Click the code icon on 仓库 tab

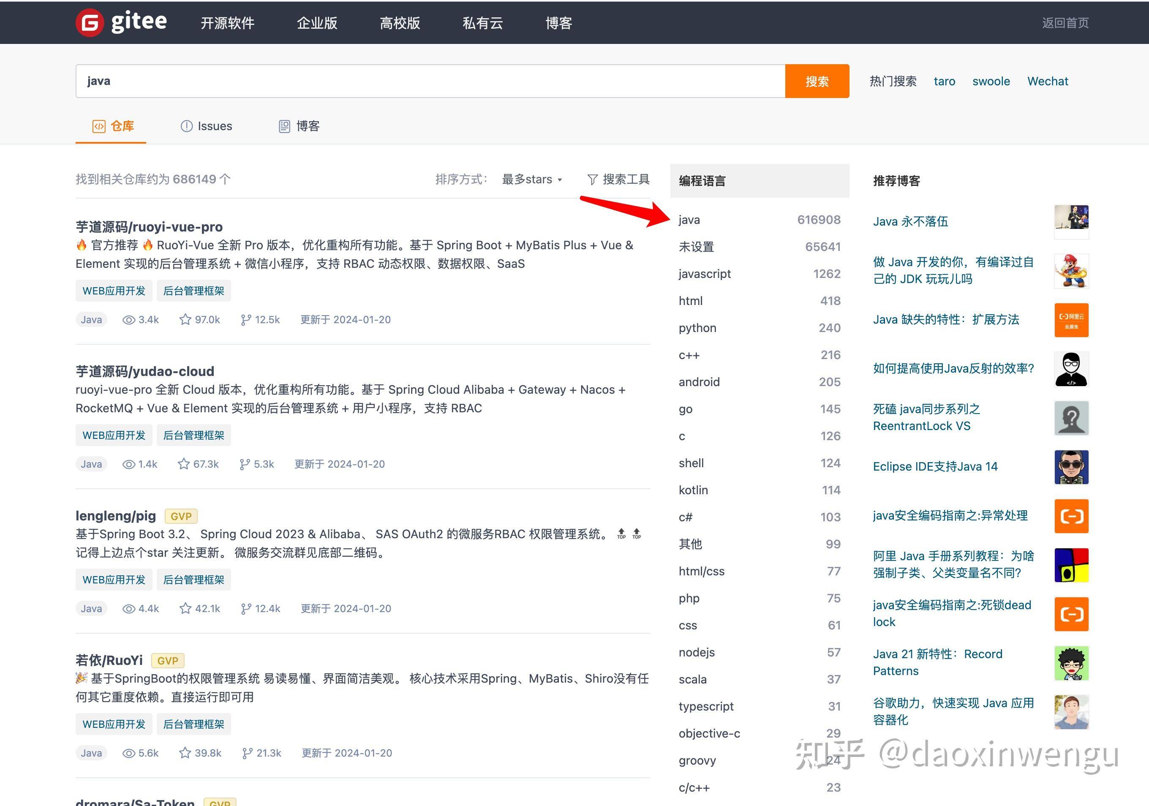click(98, 127)
